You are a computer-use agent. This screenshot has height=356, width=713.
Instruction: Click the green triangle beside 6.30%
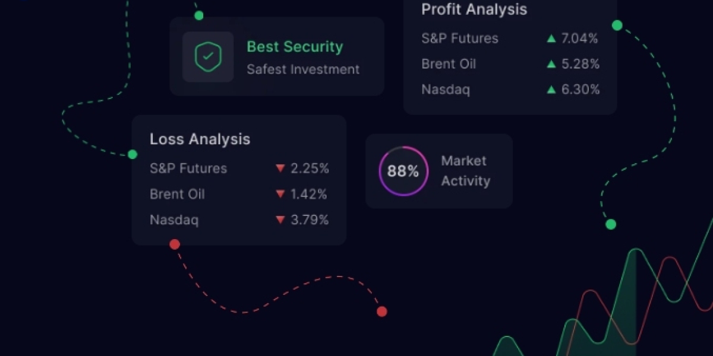pos(551,90)
